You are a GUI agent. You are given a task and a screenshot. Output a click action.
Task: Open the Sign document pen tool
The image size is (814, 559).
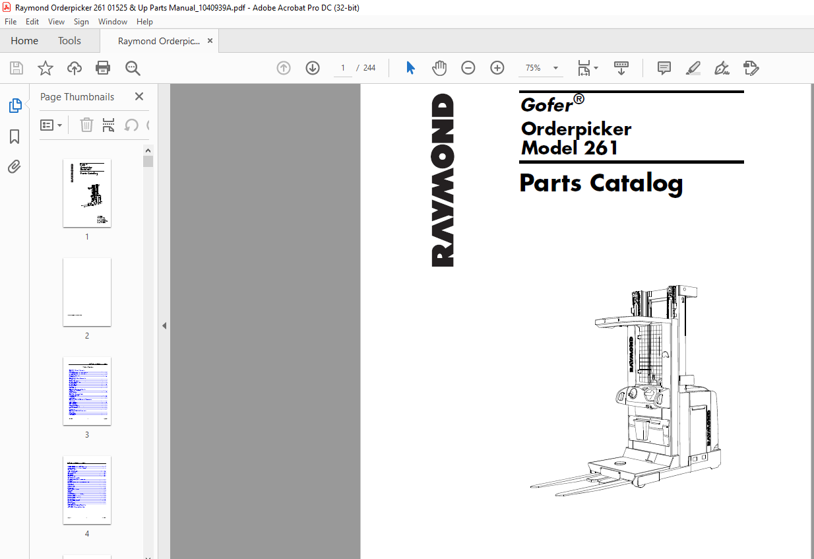pos(722,68)
